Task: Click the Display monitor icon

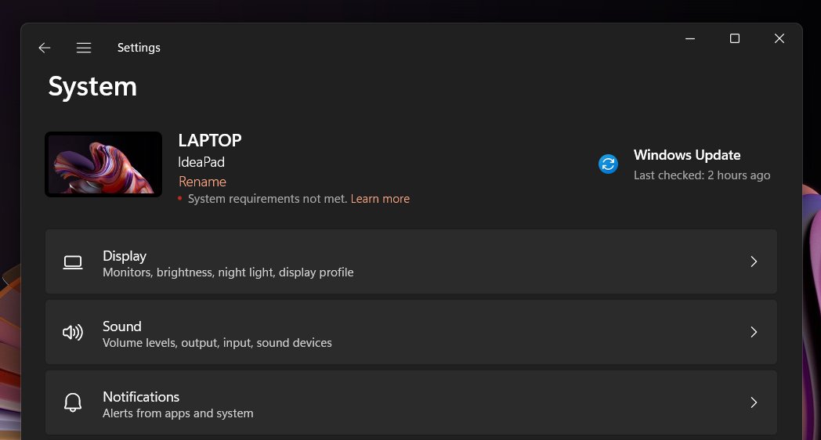Action: click(x=73, y=263)
